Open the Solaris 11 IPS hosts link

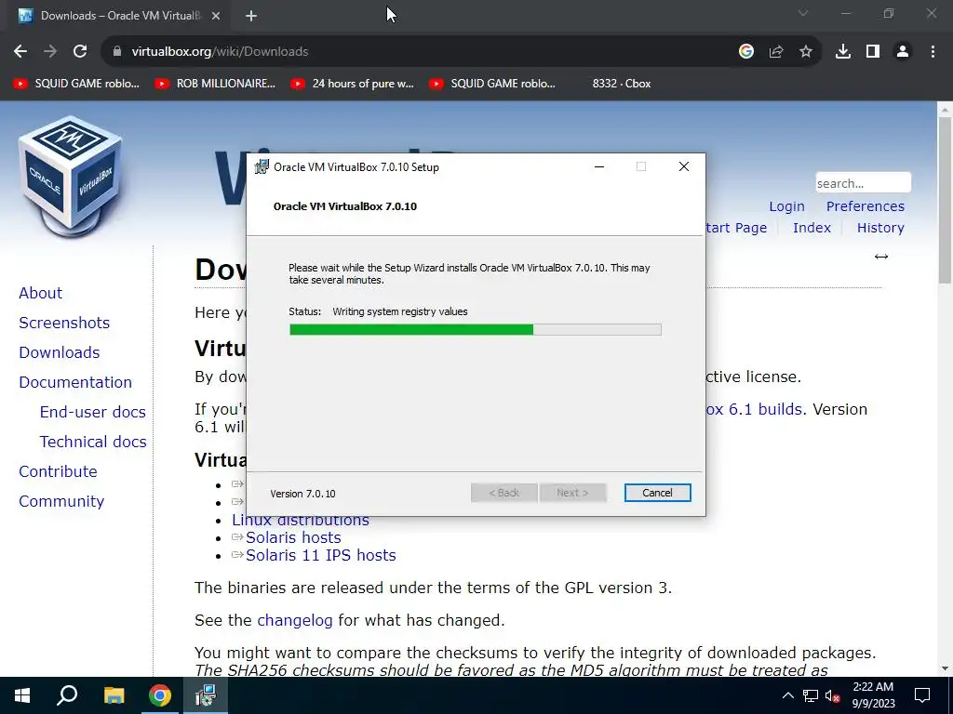[320, 556]
